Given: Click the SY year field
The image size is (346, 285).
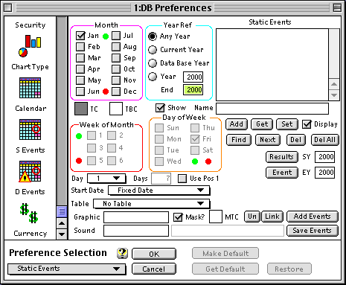Looking at the screenshot, I should pyautogui.click(x=324, y=157).
